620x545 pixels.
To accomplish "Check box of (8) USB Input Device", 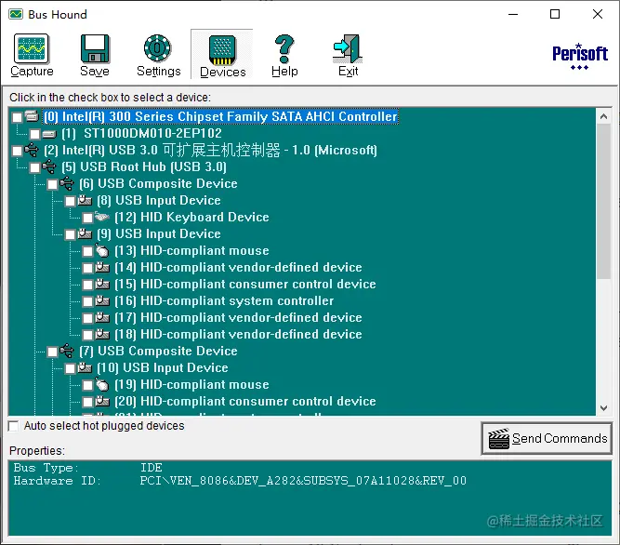I will click(x=70, y=201).
